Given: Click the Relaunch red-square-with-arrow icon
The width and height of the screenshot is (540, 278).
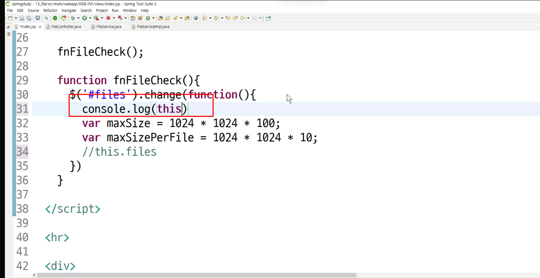Looking at the screenshot, I should tap(120, 18).
